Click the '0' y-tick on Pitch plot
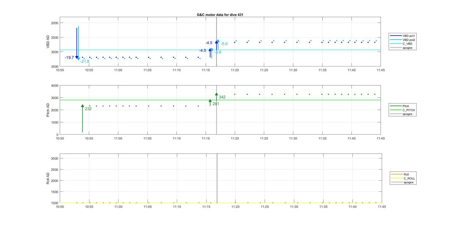460x228 pixels. (57, 135)
